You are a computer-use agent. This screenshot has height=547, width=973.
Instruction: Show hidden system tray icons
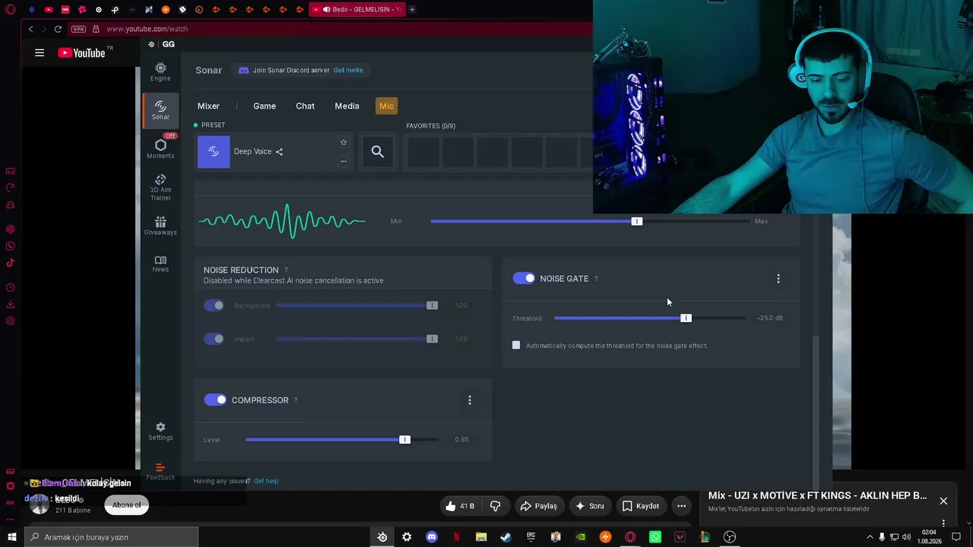[x=870, y=537]
